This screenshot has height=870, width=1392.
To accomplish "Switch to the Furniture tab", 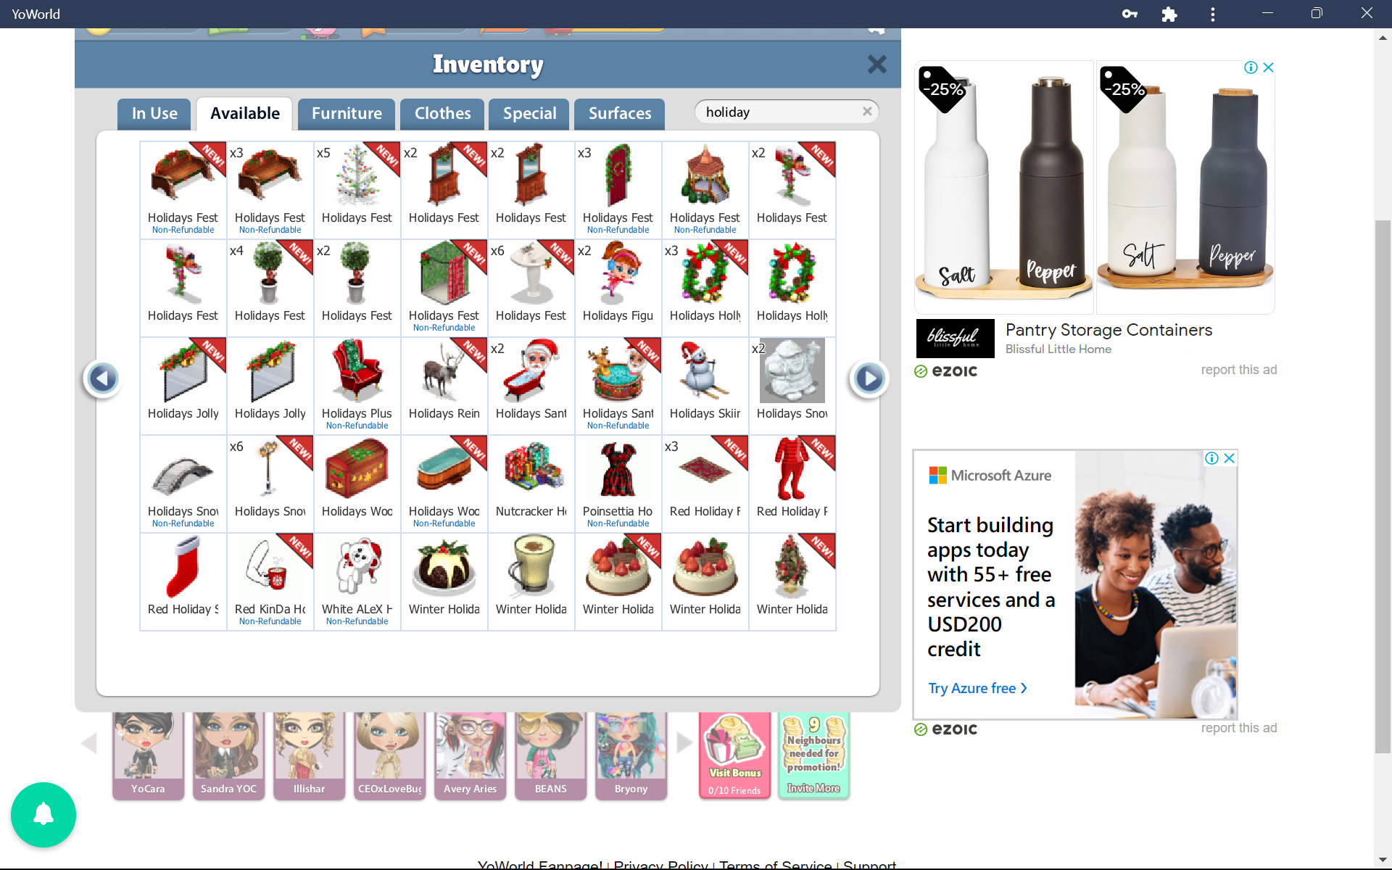I will coord(347,114).
